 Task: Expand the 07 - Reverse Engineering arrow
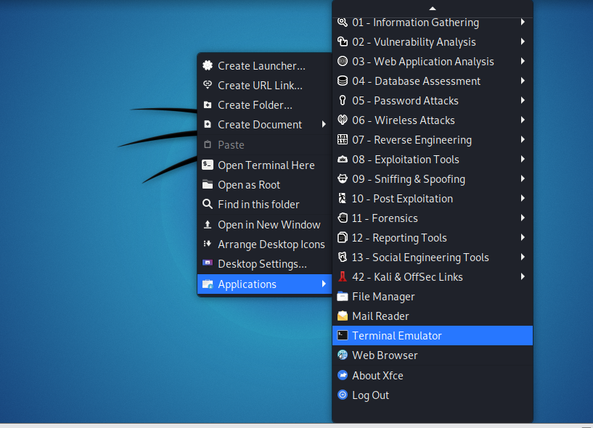pyautogui.click(x=523, y=139)
